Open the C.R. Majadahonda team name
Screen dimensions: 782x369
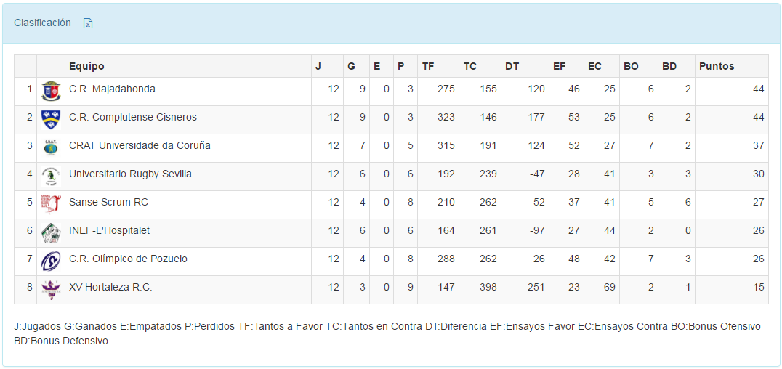pyautogui.click(x=112, y=89)
